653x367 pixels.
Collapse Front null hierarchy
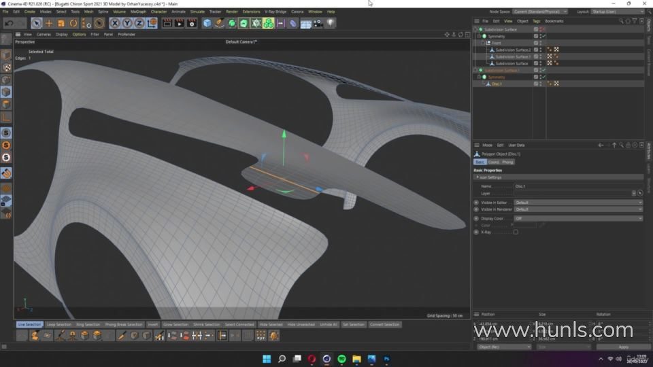[483, 43]
